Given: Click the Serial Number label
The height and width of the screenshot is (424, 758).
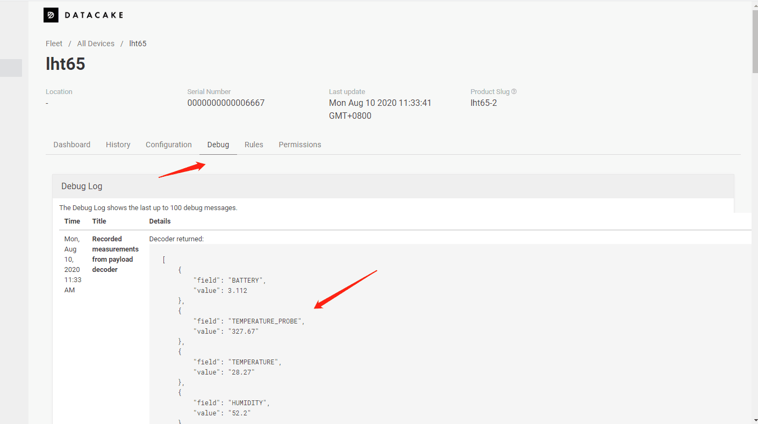Looking at the screenshot, I should point(209,92).
